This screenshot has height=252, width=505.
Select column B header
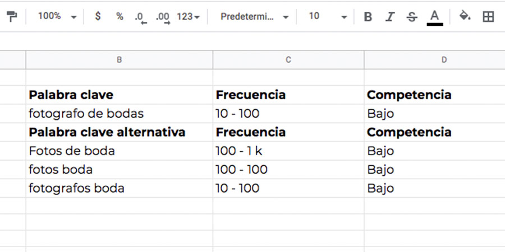point(119,60)
